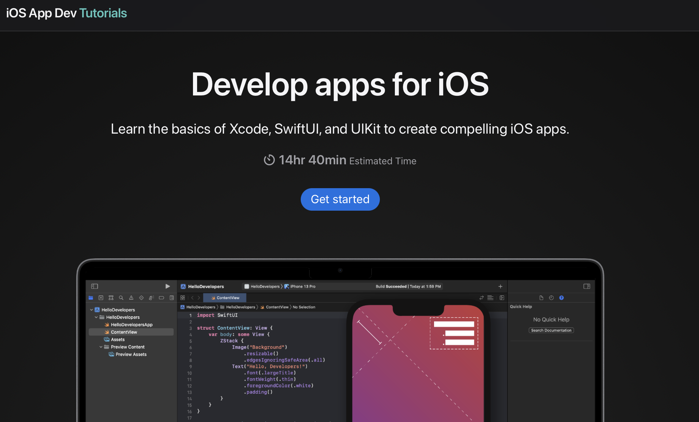The height and width of the screenshot is (422, 699).
Task: Click the Run play button in Xcode
Action: point(167,286)
